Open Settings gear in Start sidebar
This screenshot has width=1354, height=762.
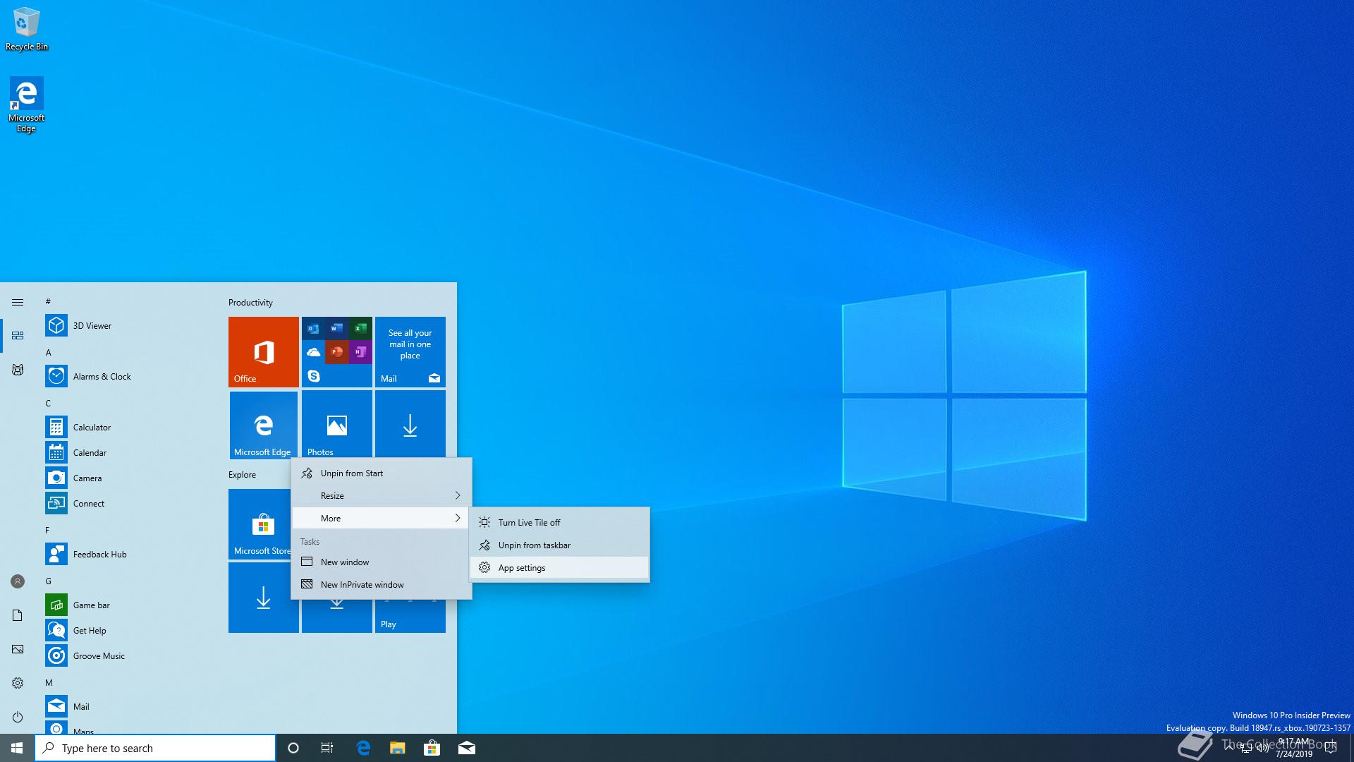18,683
